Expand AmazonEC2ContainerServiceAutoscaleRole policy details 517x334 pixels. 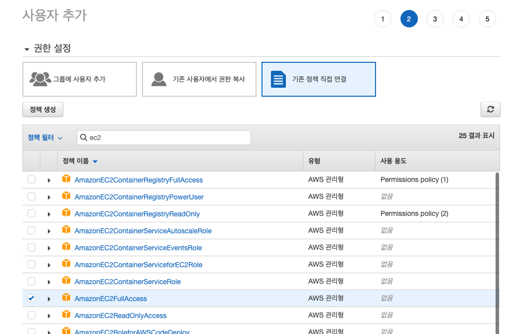coord(49,231)
